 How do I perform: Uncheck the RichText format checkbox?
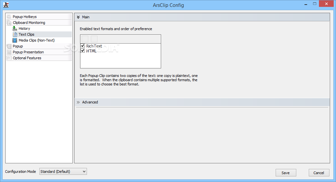(x=83, y=46)
